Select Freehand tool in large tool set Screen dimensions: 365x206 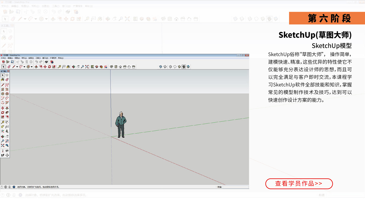click(7, 85)
